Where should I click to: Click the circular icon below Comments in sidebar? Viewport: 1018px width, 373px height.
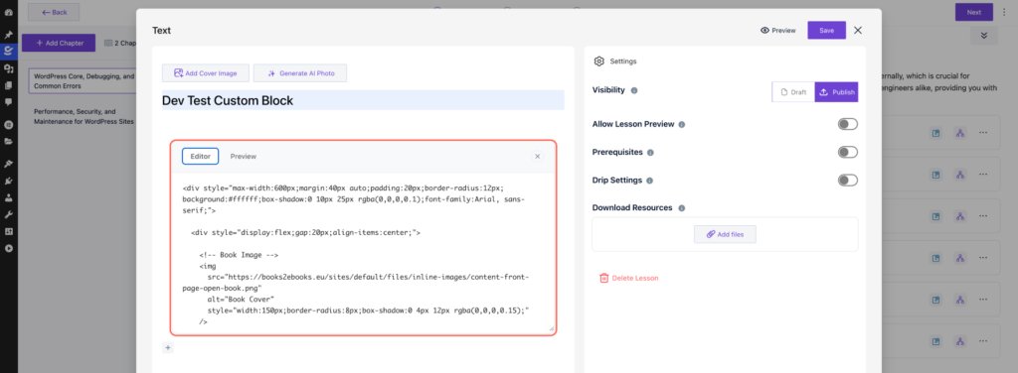pyautogui.click(x=8, y=124)
